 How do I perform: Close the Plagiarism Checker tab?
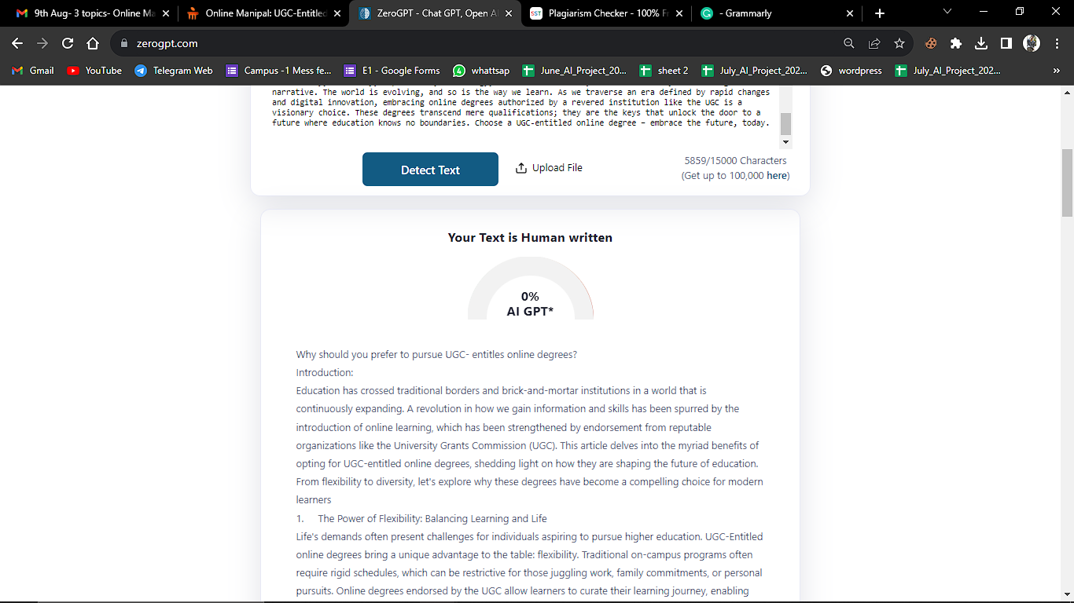pyautogui.click(x=679, y=13)
